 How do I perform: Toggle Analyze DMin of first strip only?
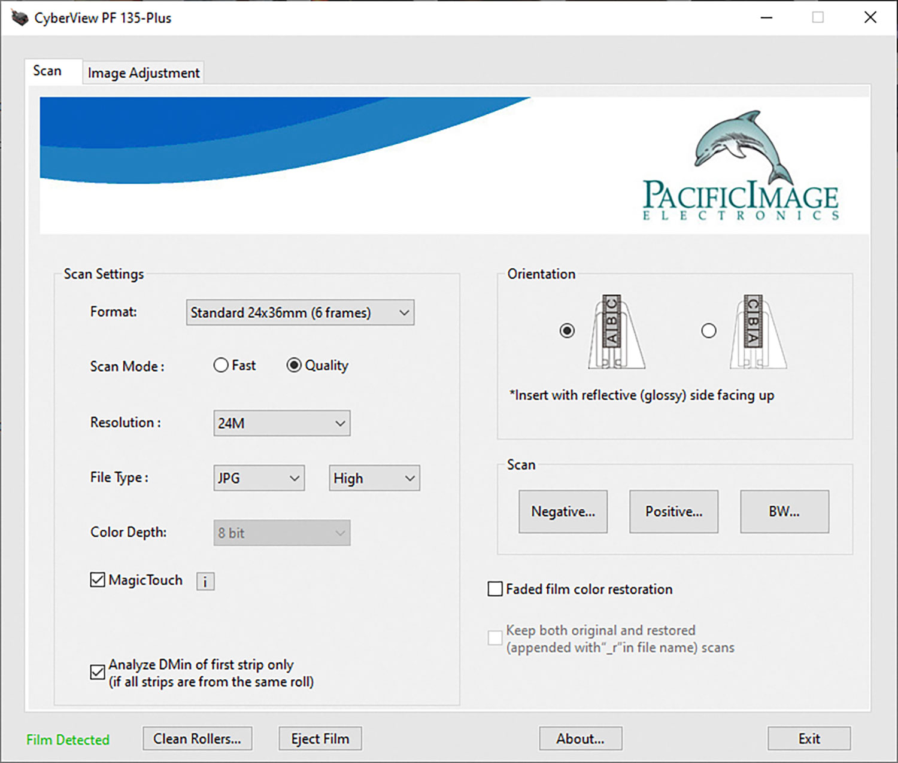(98, 673)
